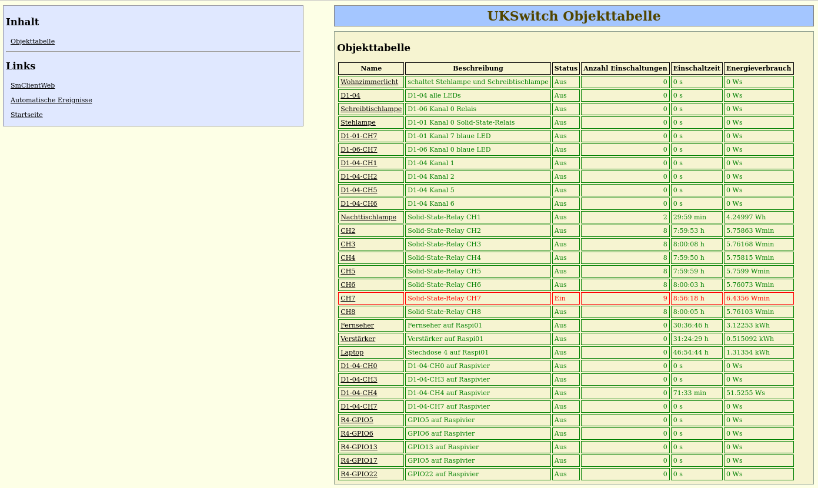818x488 pixels.
Task: Open the Nachttischlampe object
Action: pyautogui.click(x=368, y=217)
